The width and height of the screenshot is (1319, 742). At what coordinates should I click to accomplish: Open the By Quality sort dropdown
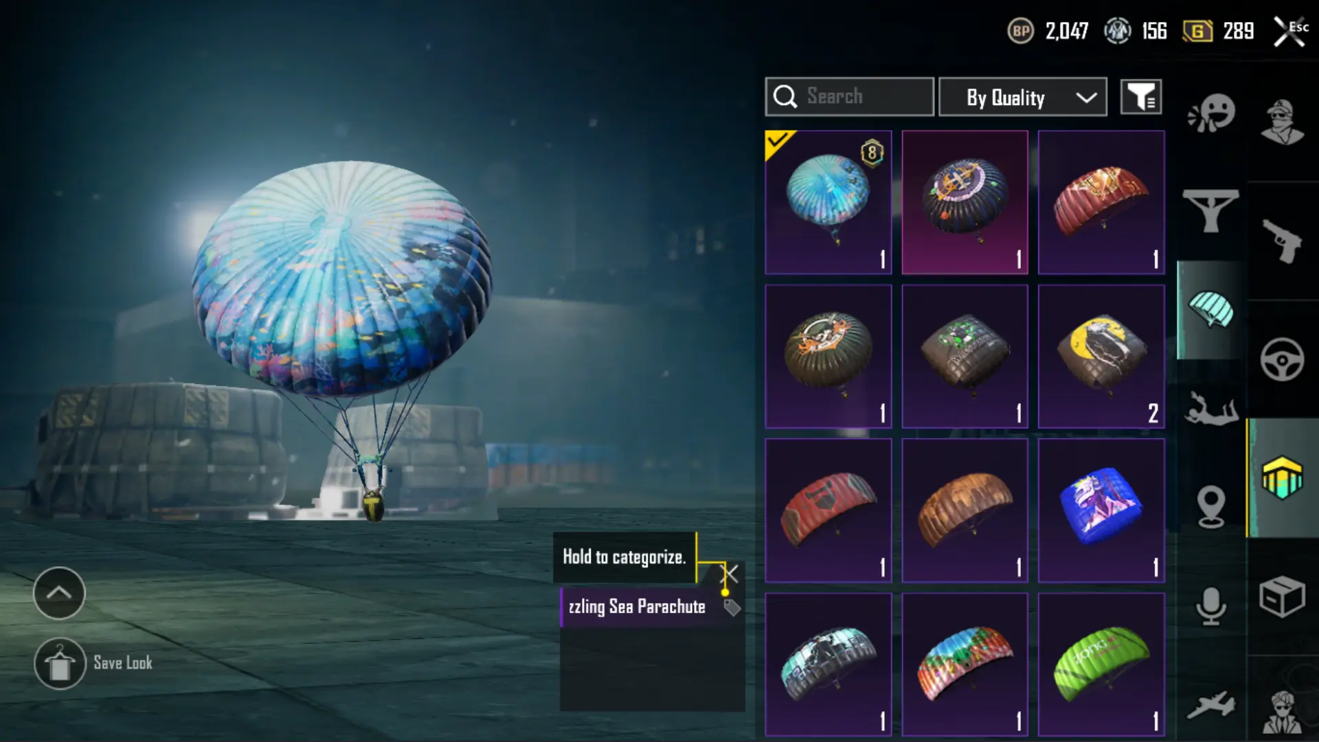[x=1023, y=97]
